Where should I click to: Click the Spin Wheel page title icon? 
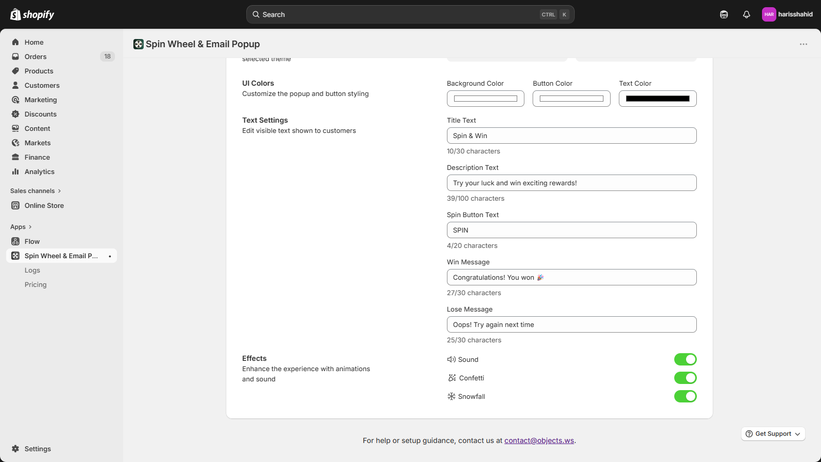click(139, 44)
